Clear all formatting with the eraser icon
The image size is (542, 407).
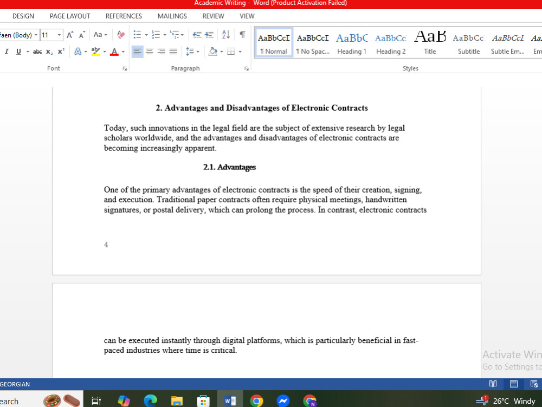121,35
